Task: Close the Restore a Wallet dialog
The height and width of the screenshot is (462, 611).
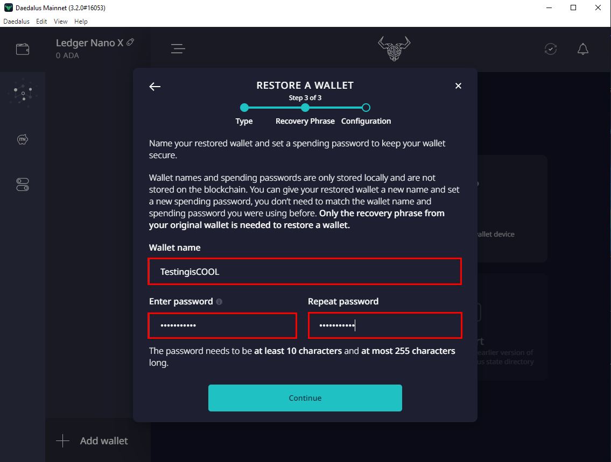Action: [458, 86]
